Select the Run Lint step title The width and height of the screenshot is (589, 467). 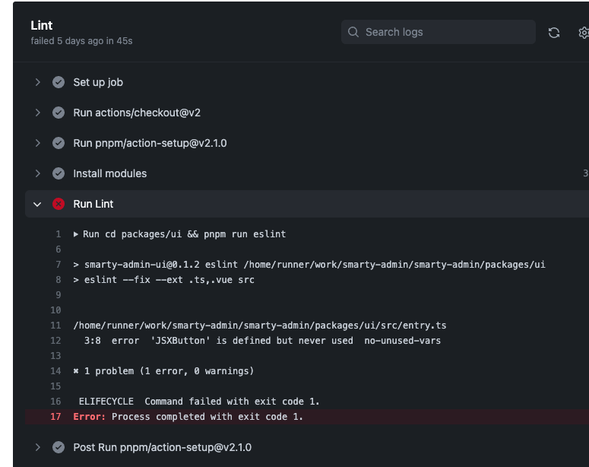(x=93, y=204)
